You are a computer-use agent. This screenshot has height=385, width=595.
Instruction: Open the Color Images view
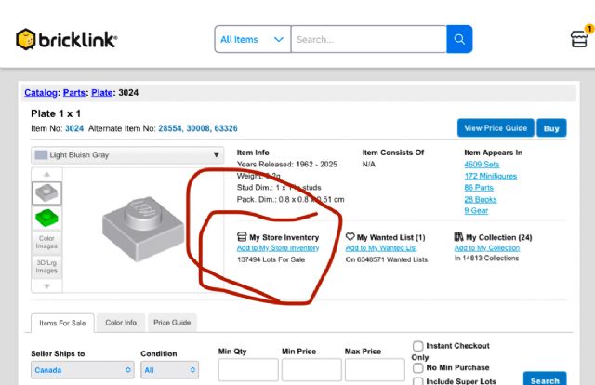tap(47, 244)
